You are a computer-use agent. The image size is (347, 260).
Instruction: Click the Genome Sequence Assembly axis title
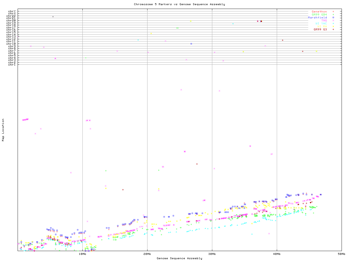click(179, 258)
